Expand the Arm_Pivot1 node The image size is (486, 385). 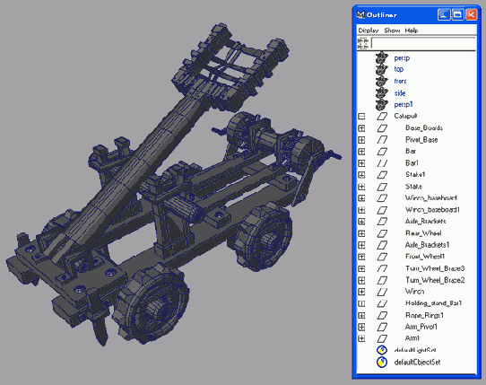[361, 327]
